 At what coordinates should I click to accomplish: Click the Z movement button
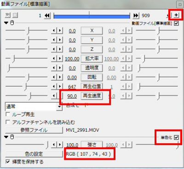(x=92, y=49)
